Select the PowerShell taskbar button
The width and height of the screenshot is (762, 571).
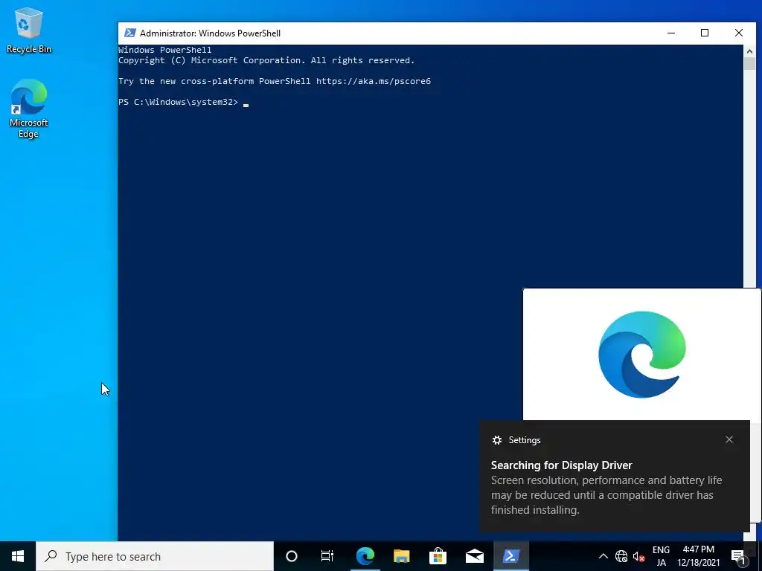point(511,556)
